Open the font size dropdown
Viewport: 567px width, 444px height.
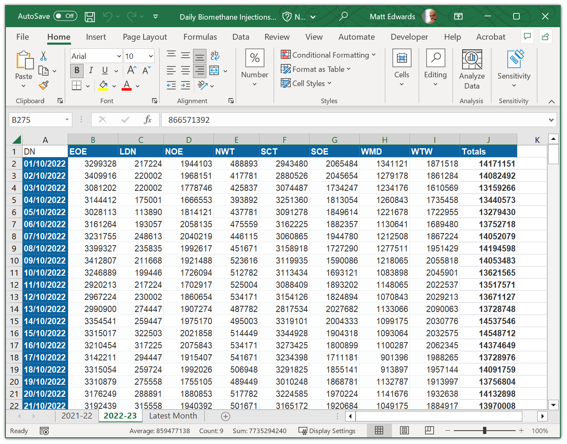(151, 56)
